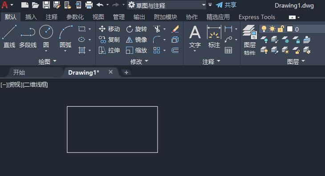This screenshot has height=176, width=325.
Task: Close the Drawing1 file tab
Action: (111, 72)
